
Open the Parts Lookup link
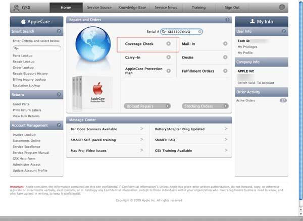(x=23, y=55)
